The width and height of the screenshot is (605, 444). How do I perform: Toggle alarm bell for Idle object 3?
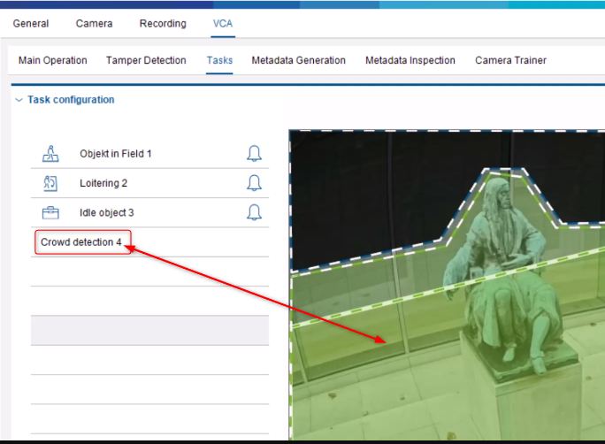[254, 212]
